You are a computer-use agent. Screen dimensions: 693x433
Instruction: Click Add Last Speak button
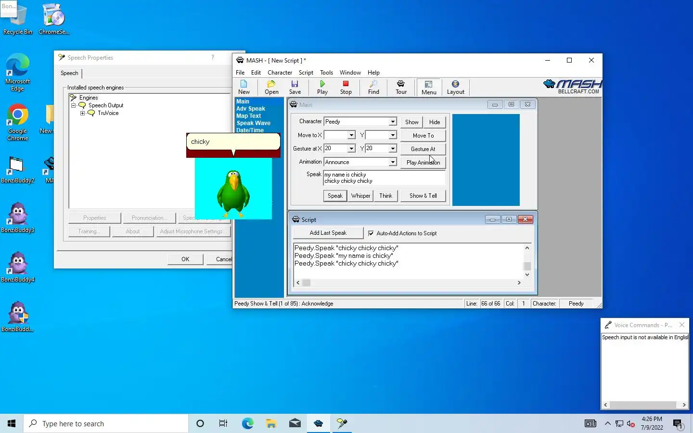coord(328,233)
